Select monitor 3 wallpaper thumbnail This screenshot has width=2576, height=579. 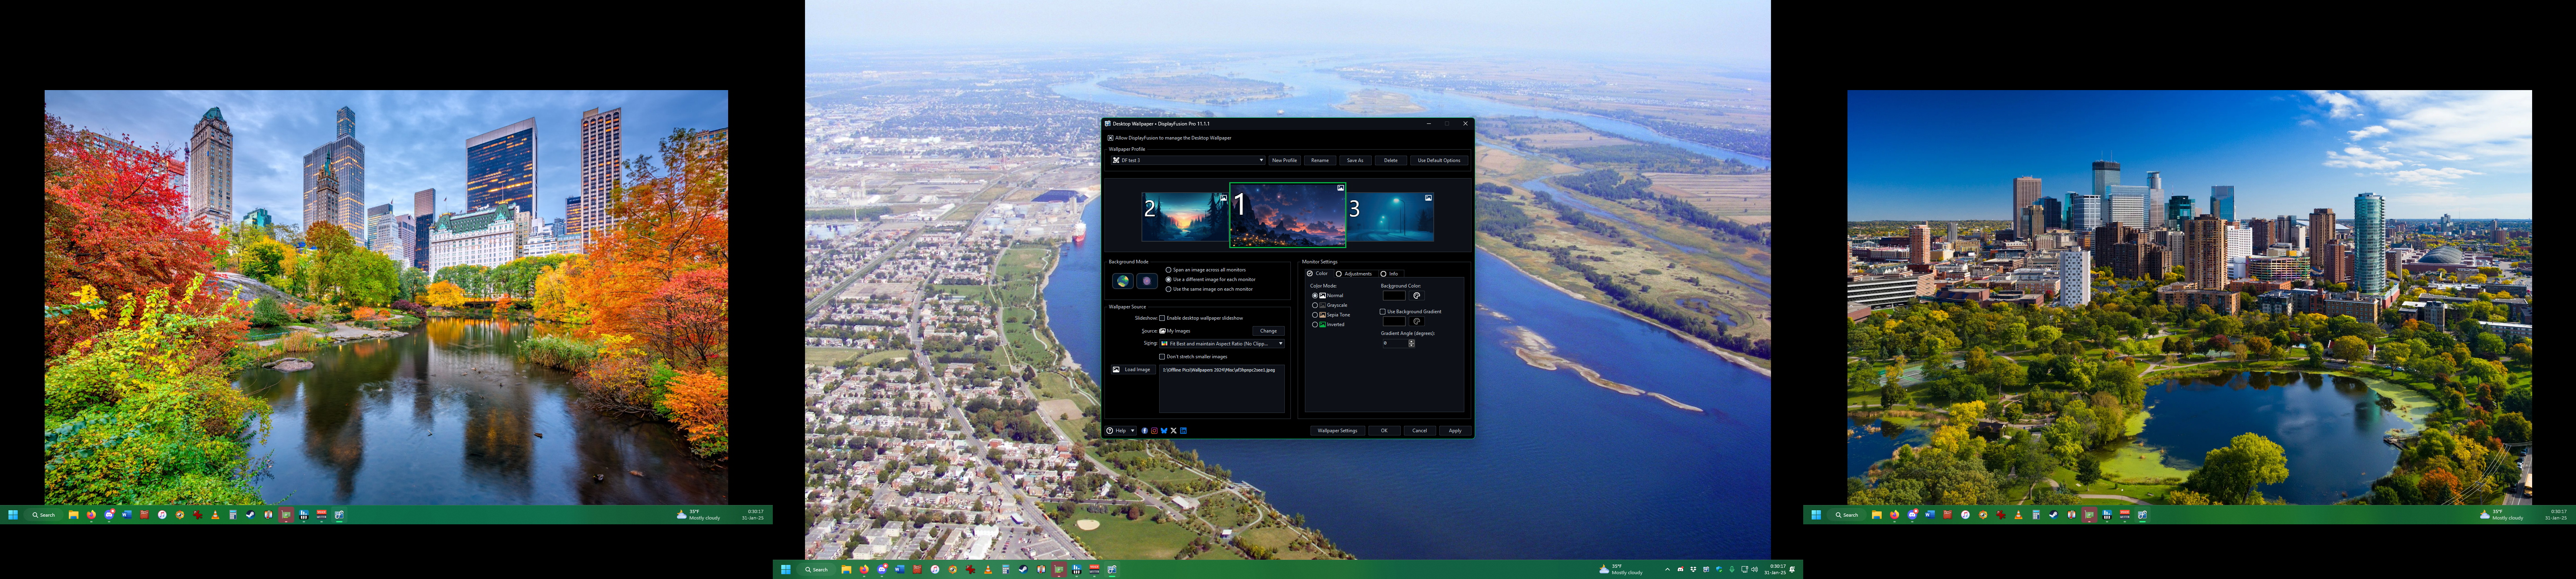tap(1390, 218)
